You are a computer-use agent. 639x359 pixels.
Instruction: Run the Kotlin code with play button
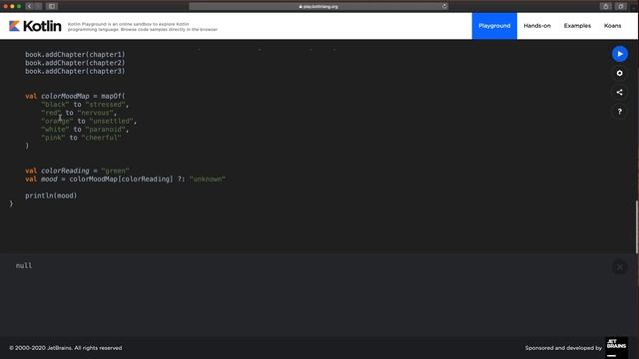coord(619,54)
